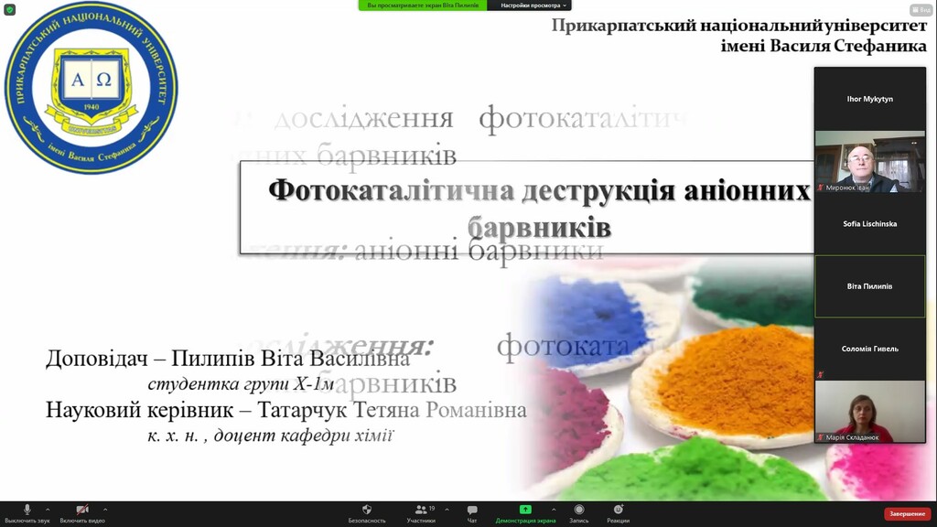Click the green encryption shield icon
937x527 pixels.
9,10
